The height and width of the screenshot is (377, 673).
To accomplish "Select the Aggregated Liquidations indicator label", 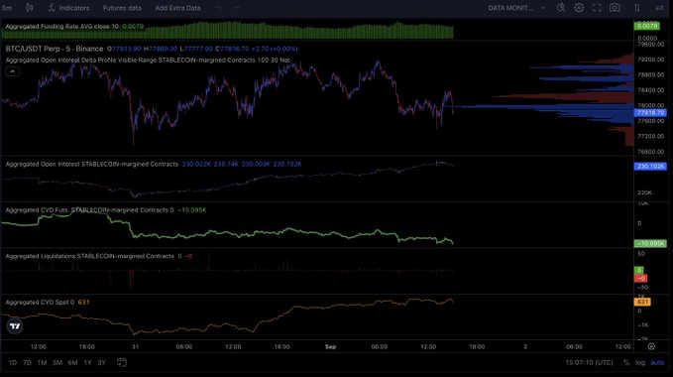I will pos(89,256).
